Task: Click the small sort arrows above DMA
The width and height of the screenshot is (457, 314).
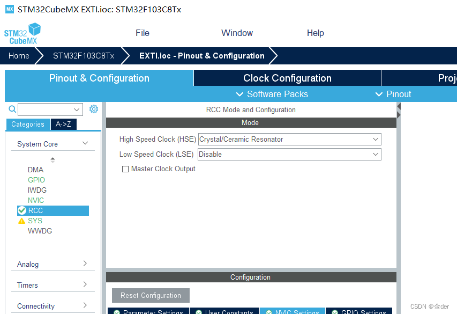Action: (x=53, y=160)
